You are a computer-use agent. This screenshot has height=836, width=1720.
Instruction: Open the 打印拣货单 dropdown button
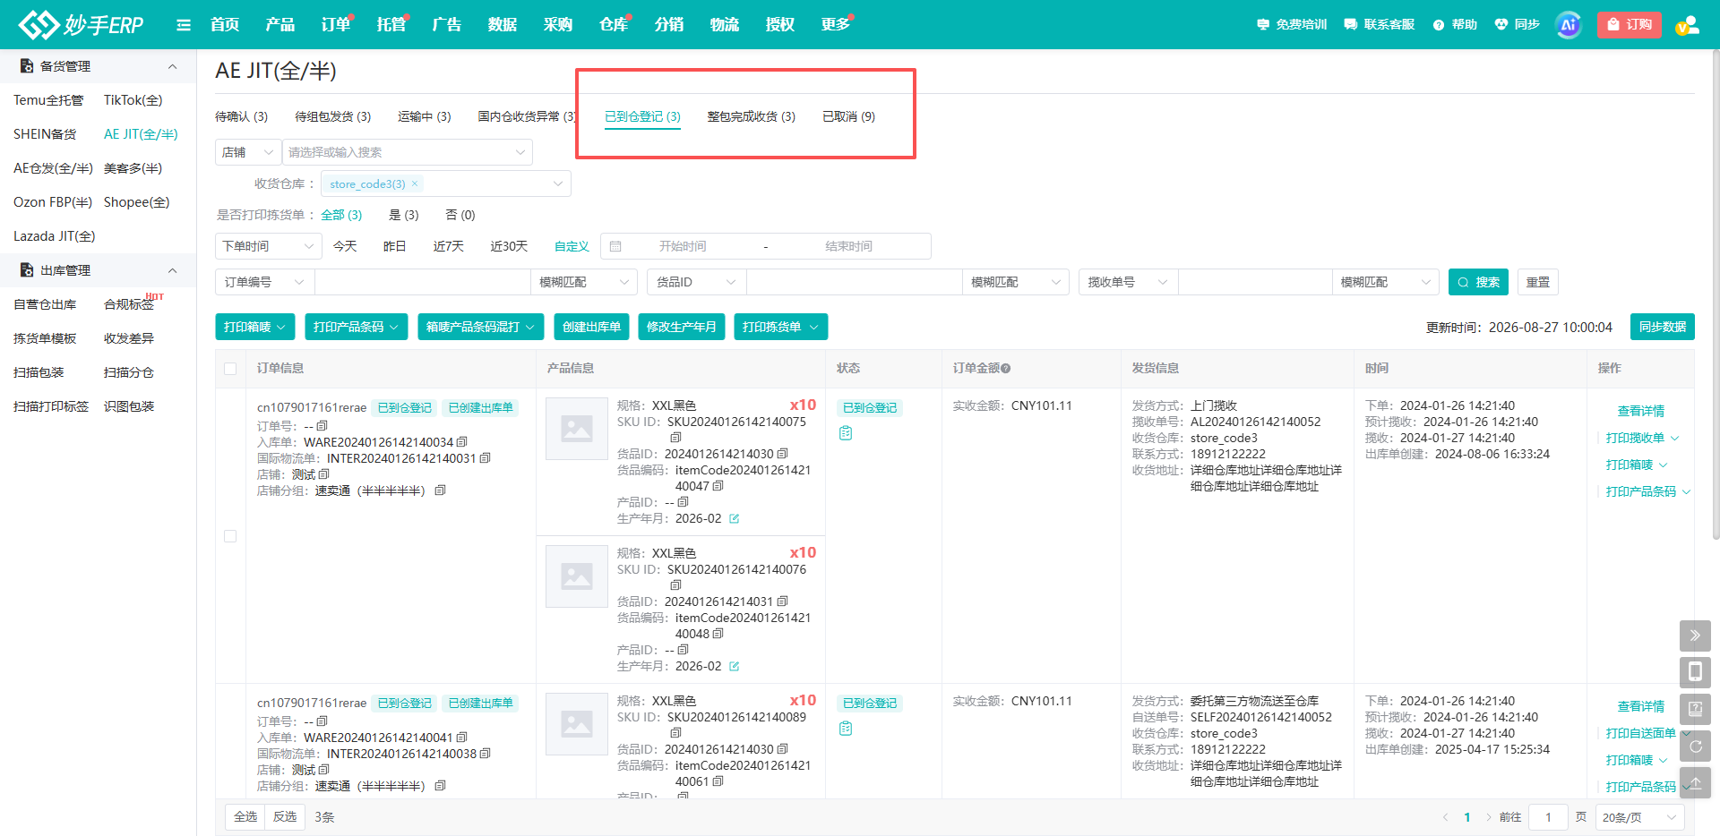tap(780, 327)
